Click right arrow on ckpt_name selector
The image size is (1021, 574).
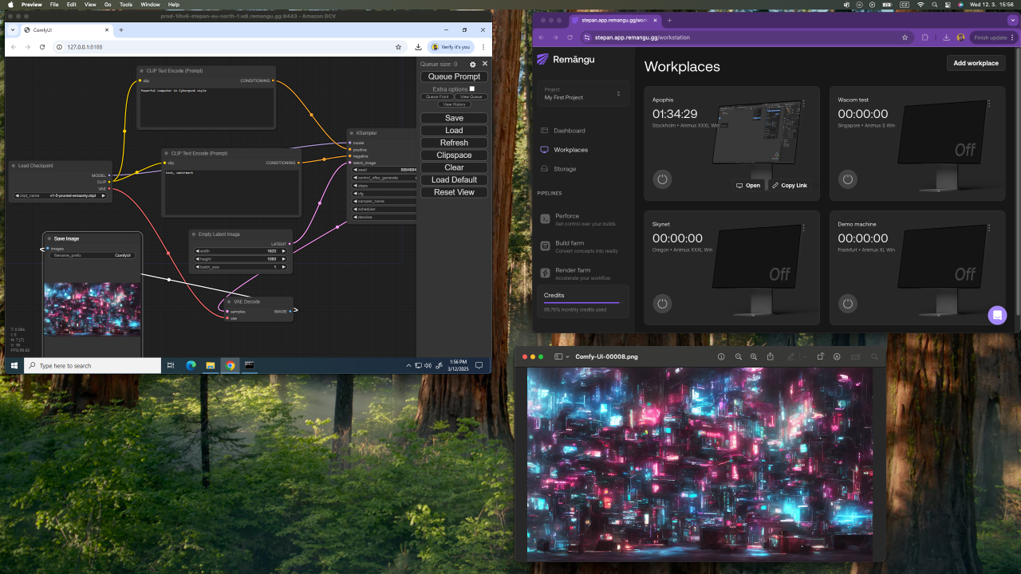click(x=103, y=195)
